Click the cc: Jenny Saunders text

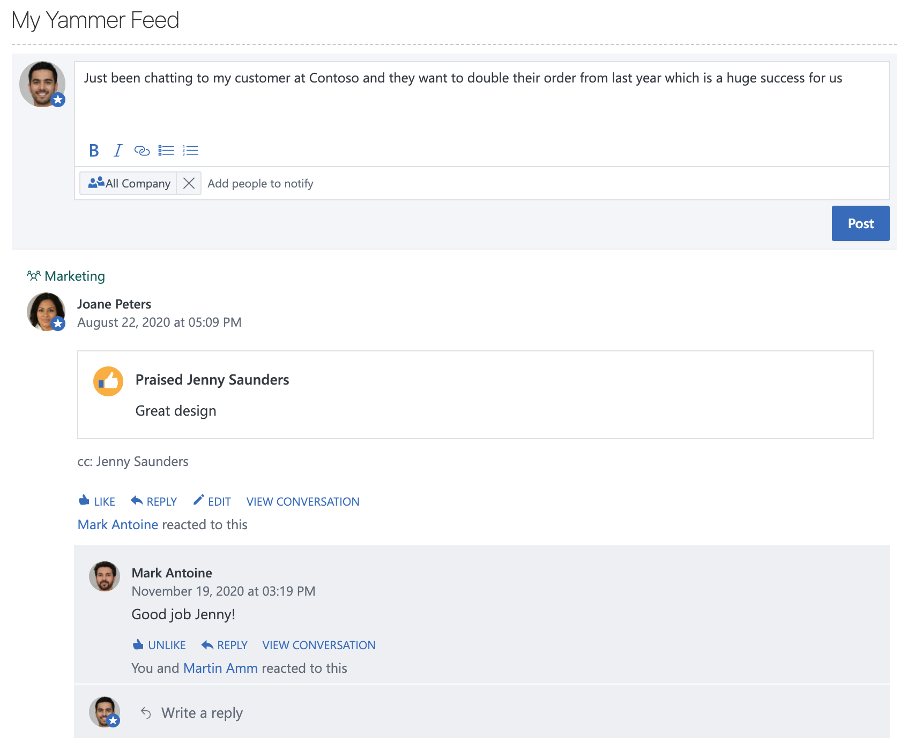click(x=133, y=462)
